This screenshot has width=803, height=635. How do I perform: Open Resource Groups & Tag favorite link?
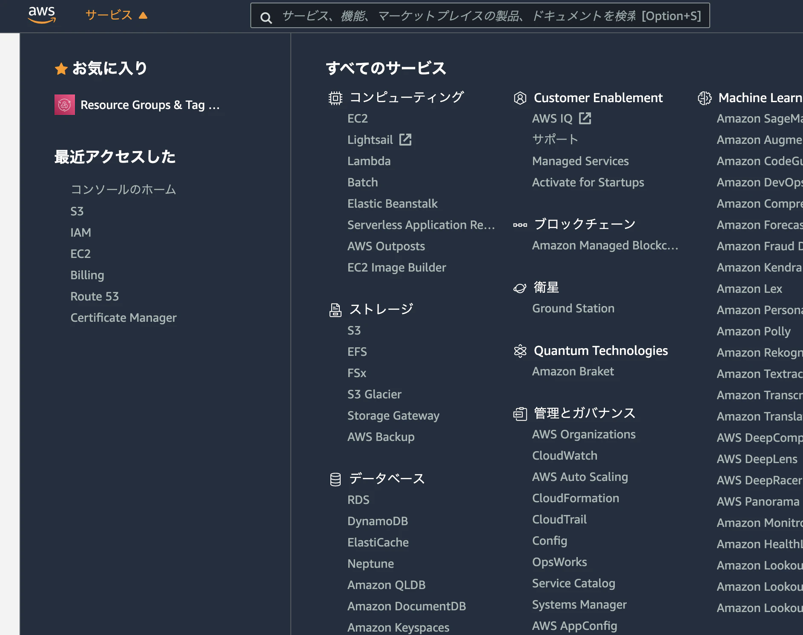click(150, 105)
